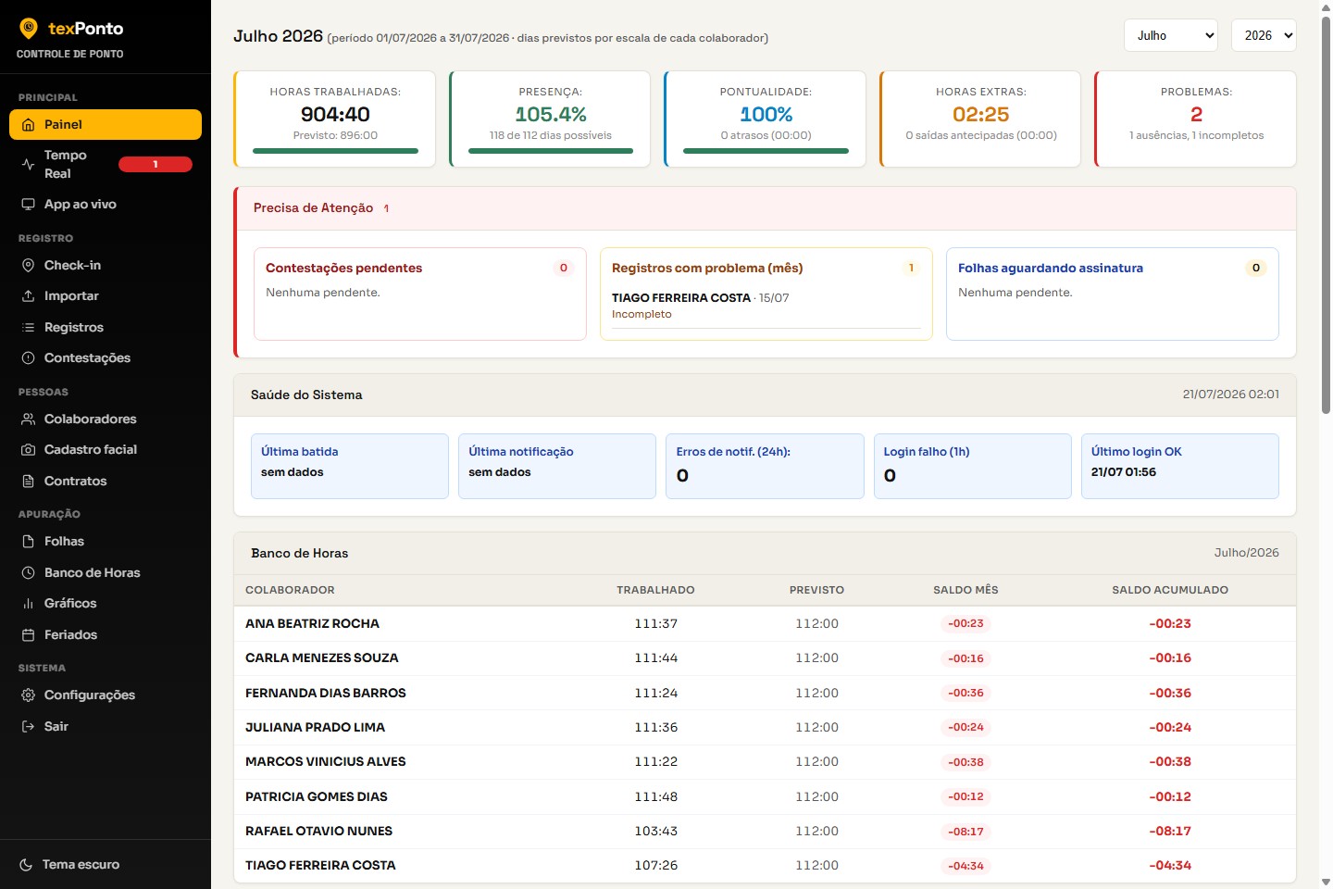
Task: Click Login falho (1h) tile
Action: tap(973, 467)
